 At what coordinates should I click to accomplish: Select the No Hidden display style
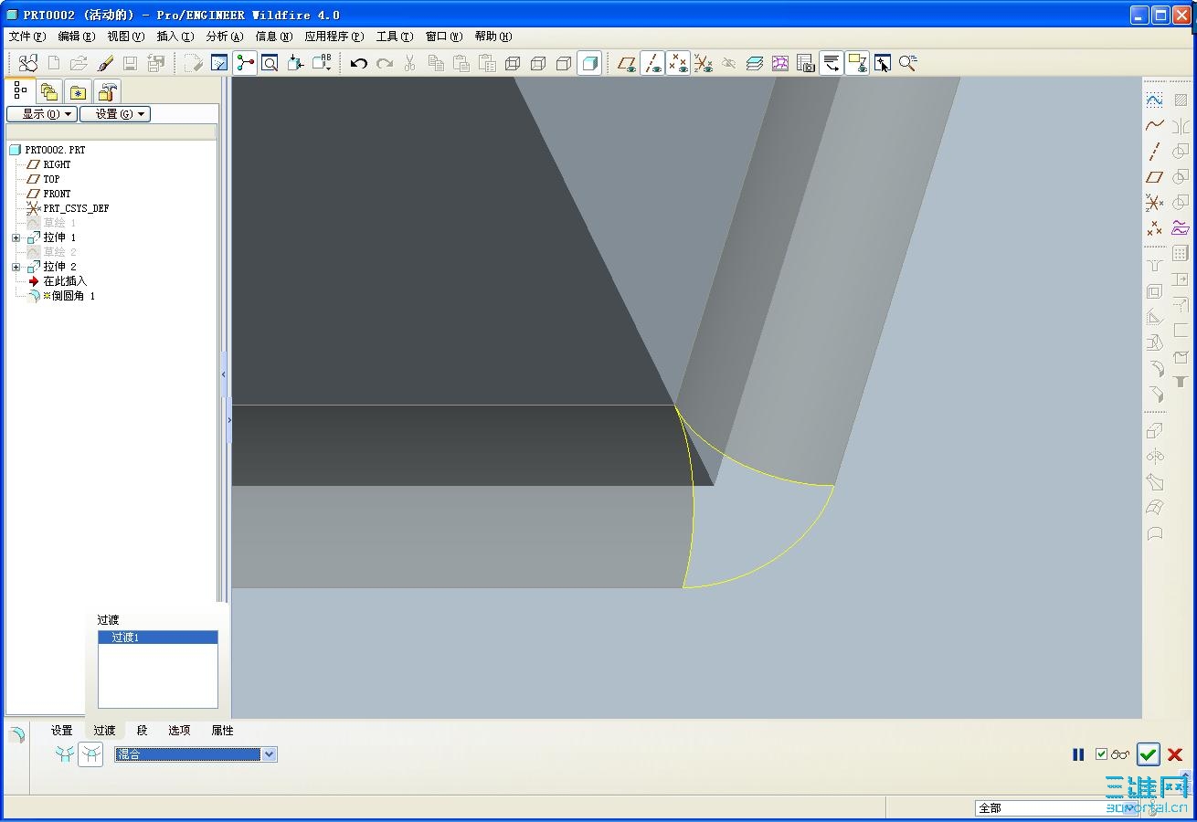click(x=564, y=63)
